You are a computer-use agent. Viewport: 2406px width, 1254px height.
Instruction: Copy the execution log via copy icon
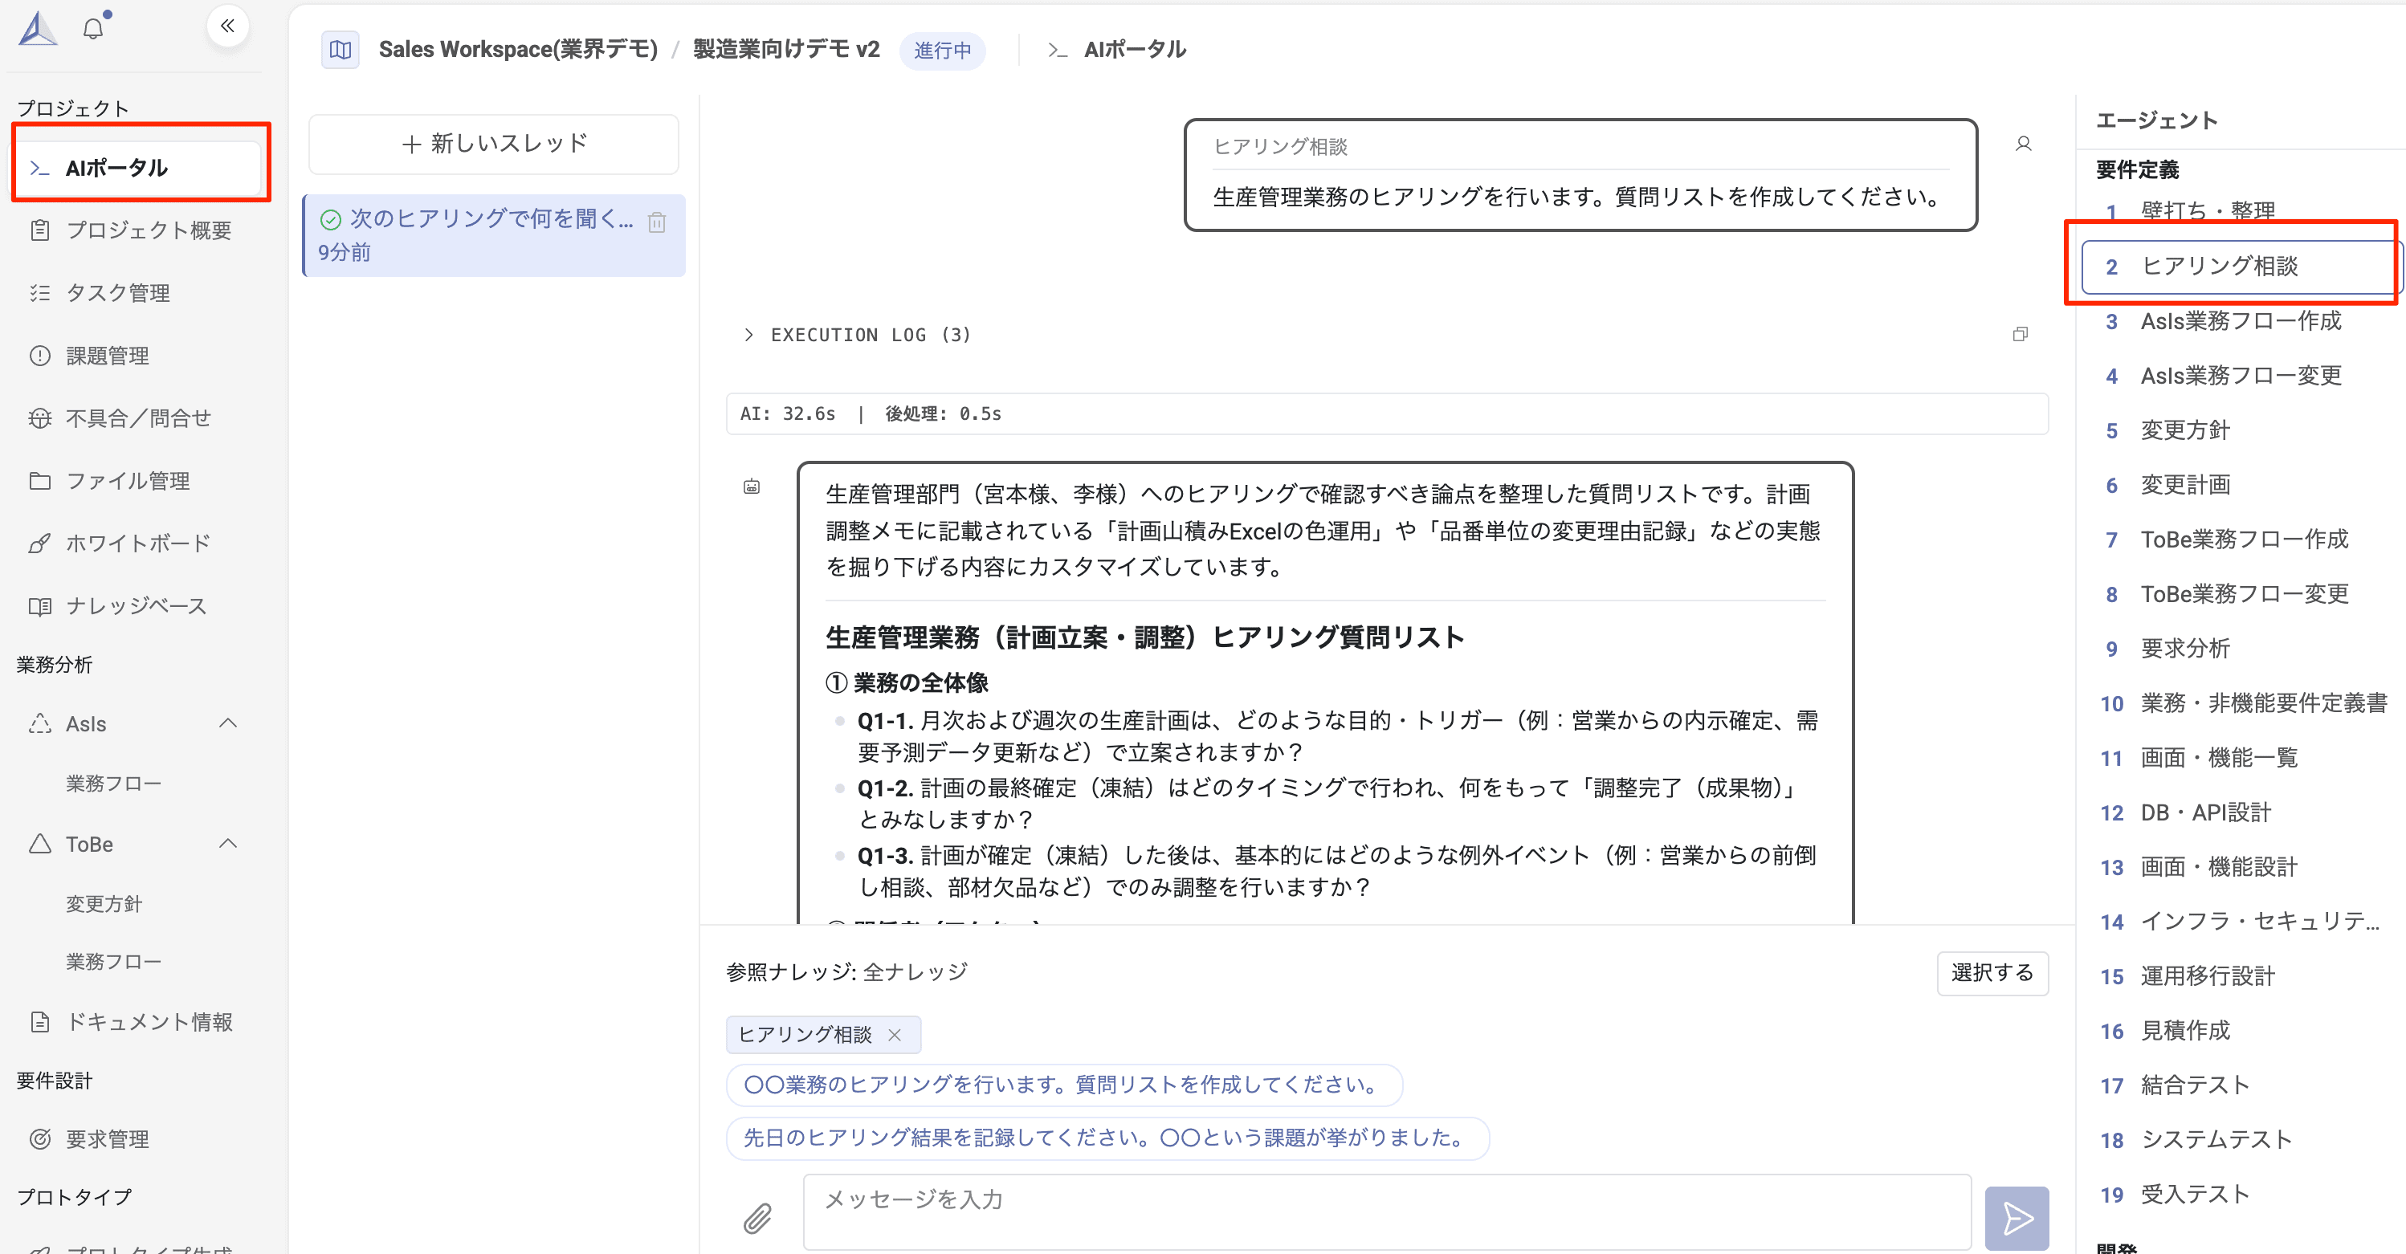(2021, 334)
